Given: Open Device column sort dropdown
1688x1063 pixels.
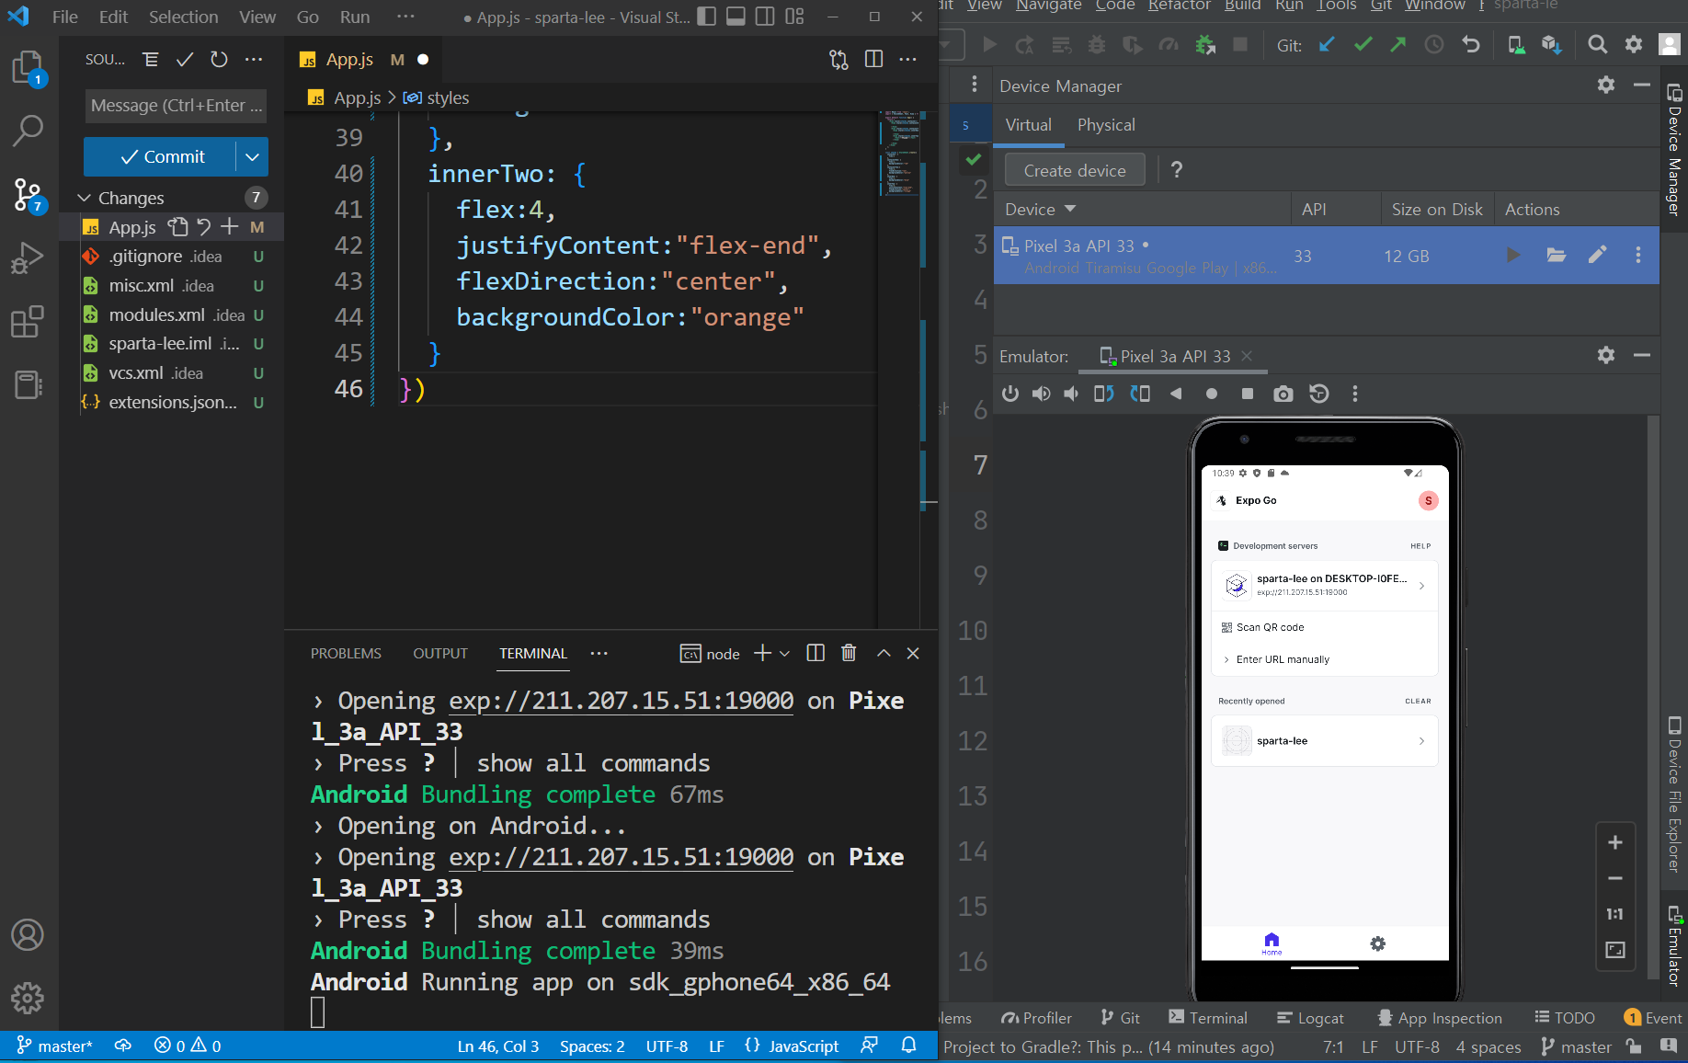Looking at the screenshot, I should 1070,210.
